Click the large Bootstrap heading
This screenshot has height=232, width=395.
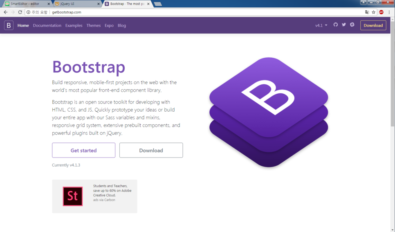point(88,67)
